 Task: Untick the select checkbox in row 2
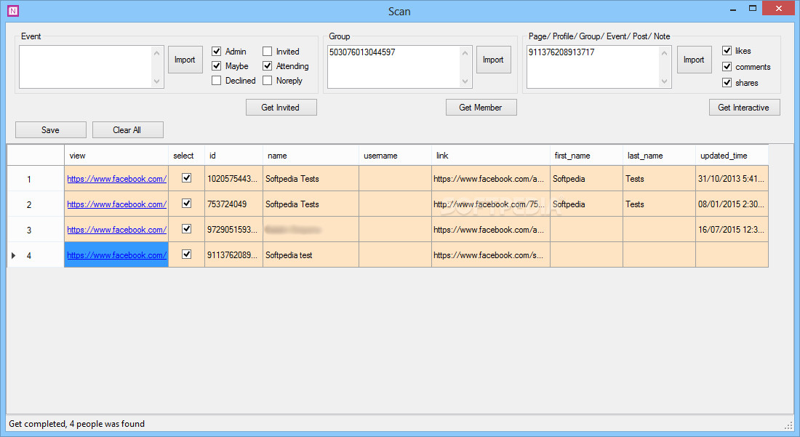(x=187, y=204)
